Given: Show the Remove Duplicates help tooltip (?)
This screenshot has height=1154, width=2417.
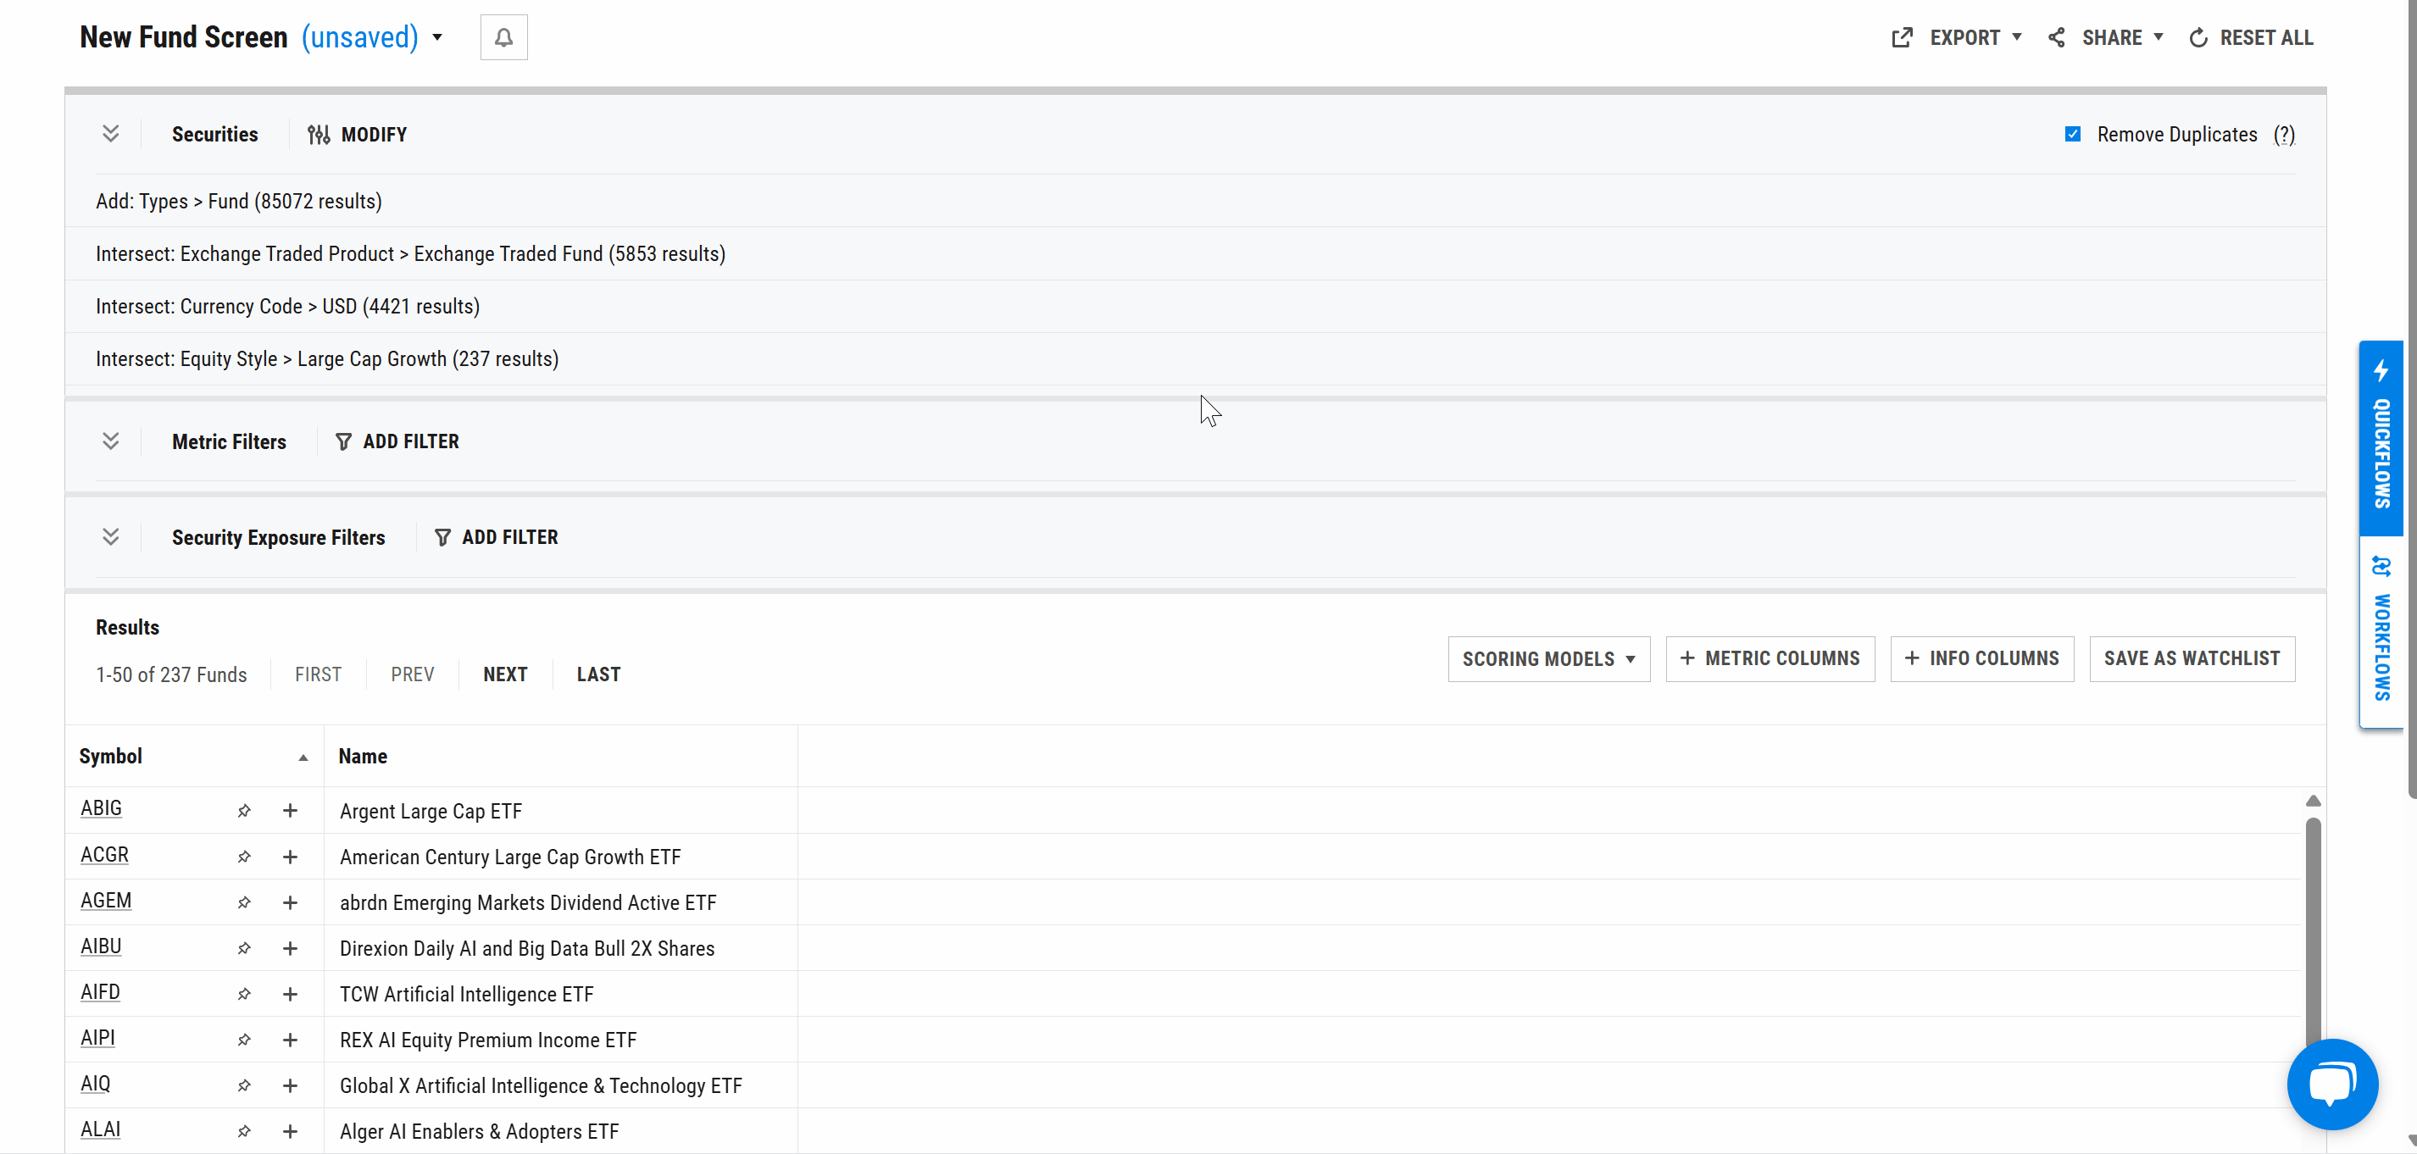Looking at the screenshot, I should pyautogui.click(x=2284, y=135).
